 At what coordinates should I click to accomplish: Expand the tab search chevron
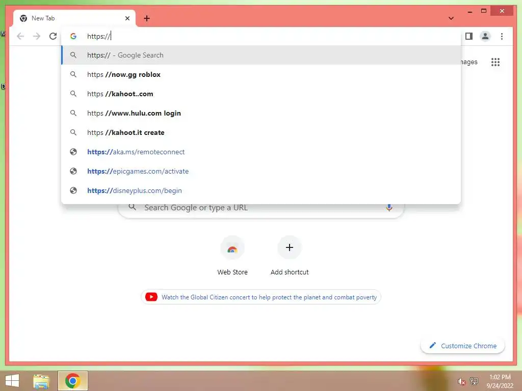click(451, 18)
